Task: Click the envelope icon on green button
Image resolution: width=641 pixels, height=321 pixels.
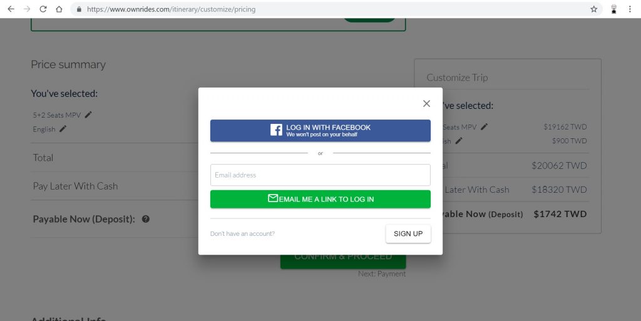Action: (273, 198)
